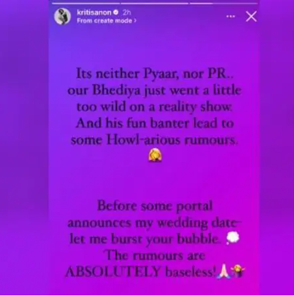This screenshot has width=294, height=296.
Task: Click the shrugging woman emoji
Action: pos(238,271)
